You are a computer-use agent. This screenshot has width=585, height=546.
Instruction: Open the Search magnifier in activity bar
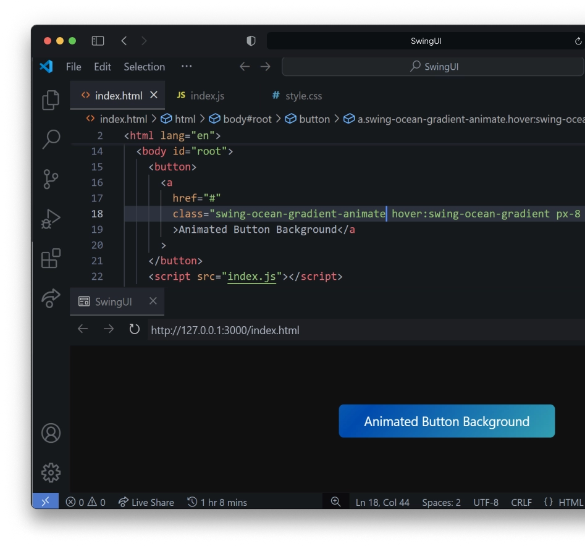coord(51,140)
